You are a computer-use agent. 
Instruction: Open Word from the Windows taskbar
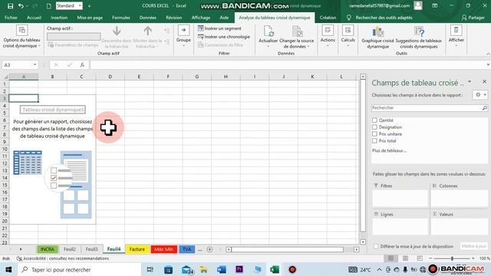(x=222, y=269)
